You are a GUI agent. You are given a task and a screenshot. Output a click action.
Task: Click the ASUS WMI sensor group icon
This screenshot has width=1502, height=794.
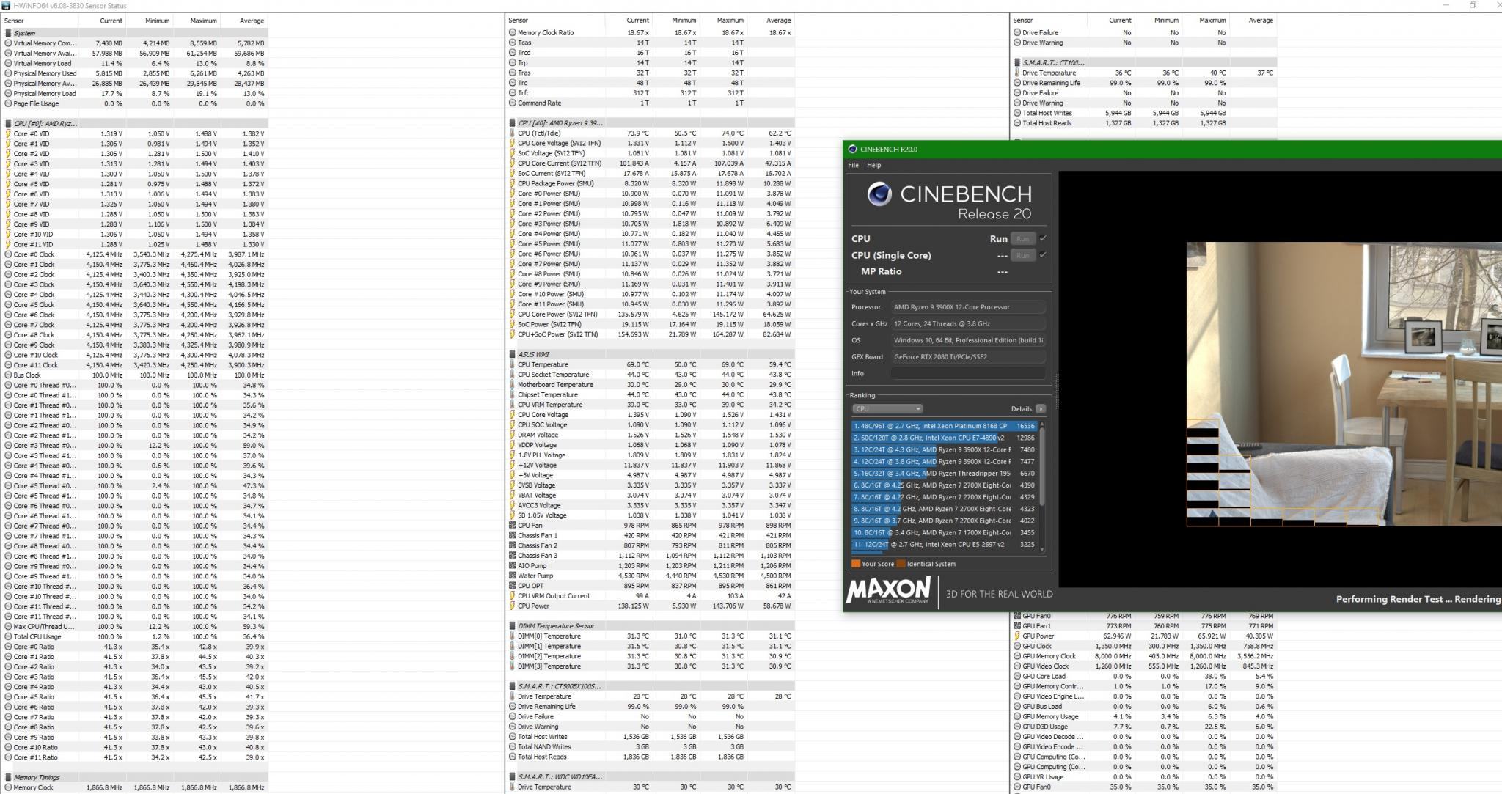click(x=512, y=354)
